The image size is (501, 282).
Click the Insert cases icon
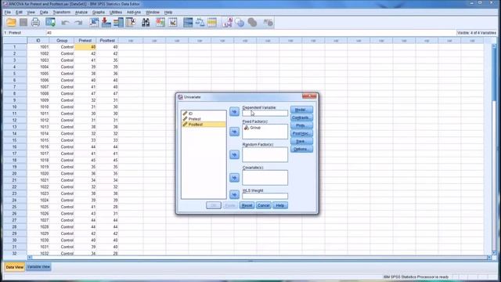coord(160,23)
